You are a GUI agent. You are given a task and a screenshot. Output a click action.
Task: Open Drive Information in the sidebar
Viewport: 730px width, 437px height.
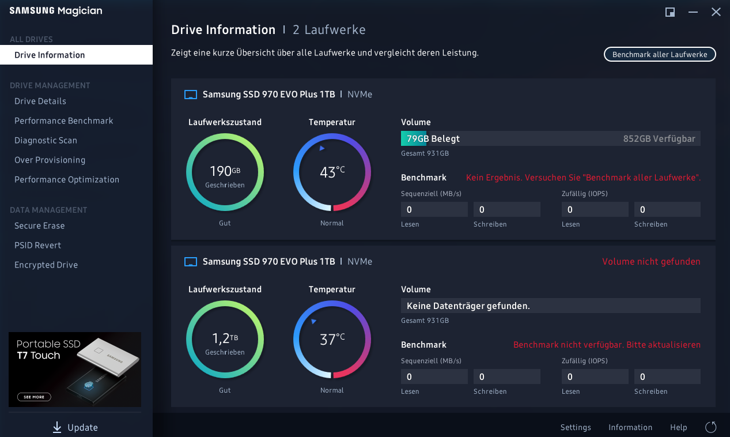[x=76, y=55]
